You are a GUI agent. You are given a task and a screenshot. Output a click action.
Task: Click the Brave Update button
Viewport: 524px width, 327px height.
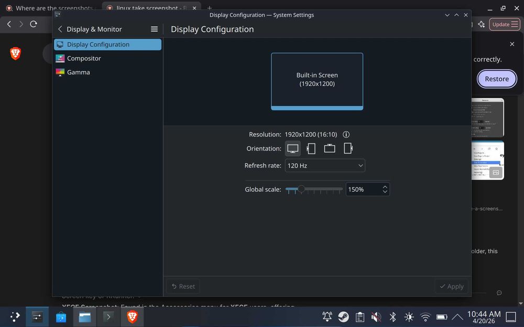click(505, 25)
